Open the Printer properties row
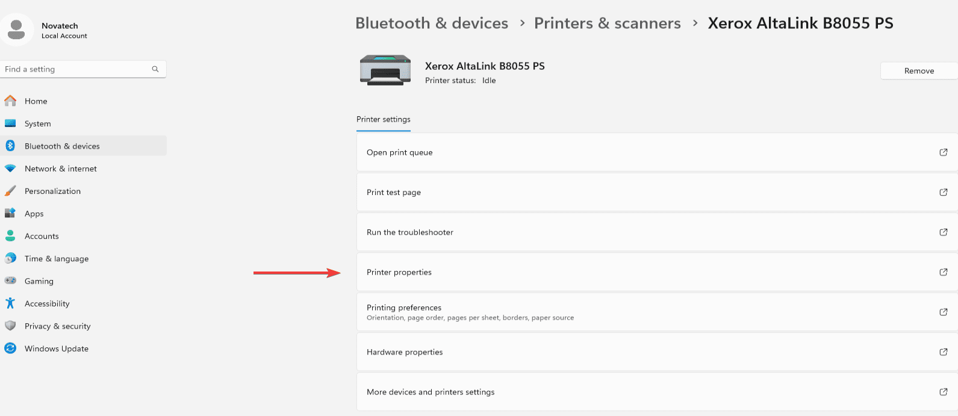The image size is (958, 416). pos(657,272)
